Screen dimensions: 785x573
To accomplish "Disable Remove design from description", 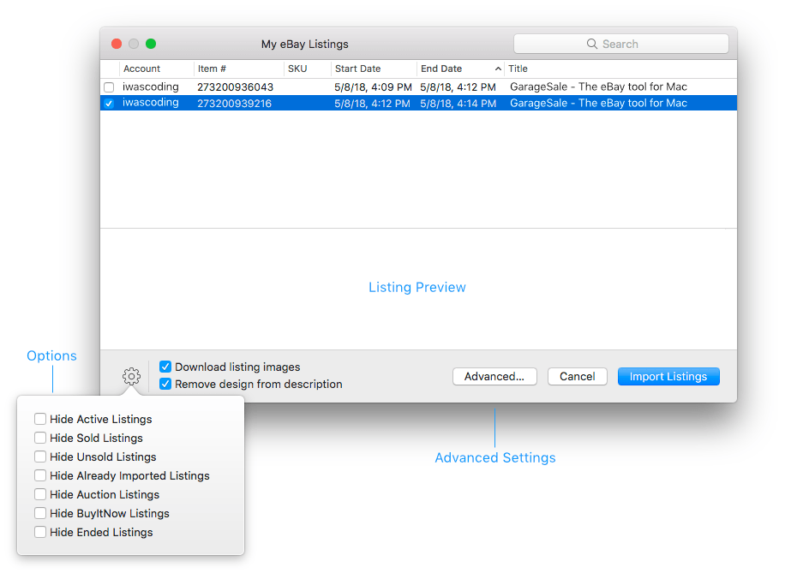I will coord(165,385).
